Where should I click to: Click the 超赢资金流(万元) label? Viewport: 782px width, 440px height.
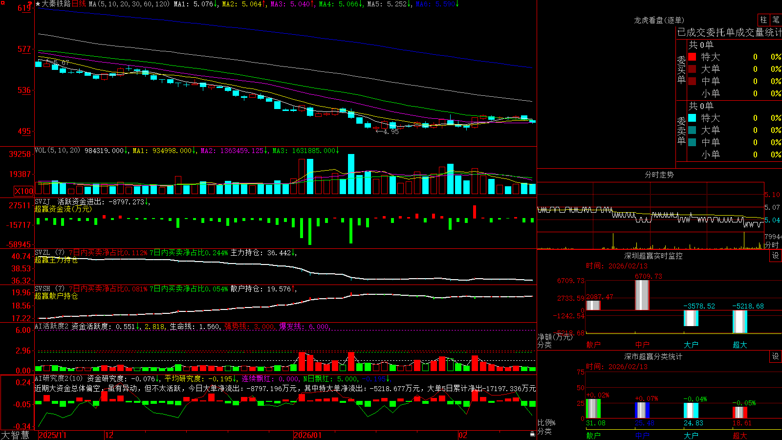tap(63, 209)
